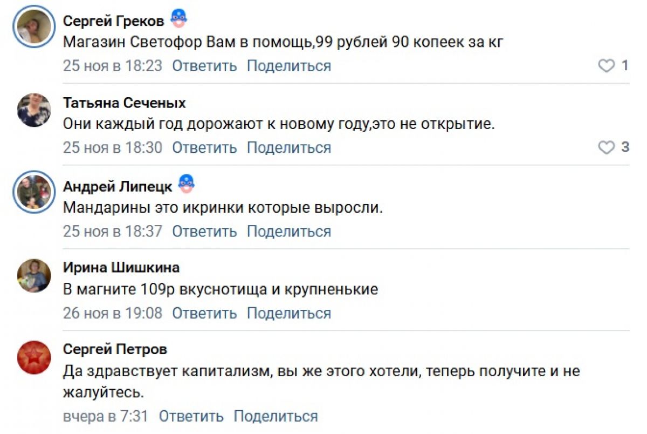This screenshot has width=647, height=434.
Task: Click the вчера в 7:31 timestamp
Action: pyautogui.click(x=106, y=416)
